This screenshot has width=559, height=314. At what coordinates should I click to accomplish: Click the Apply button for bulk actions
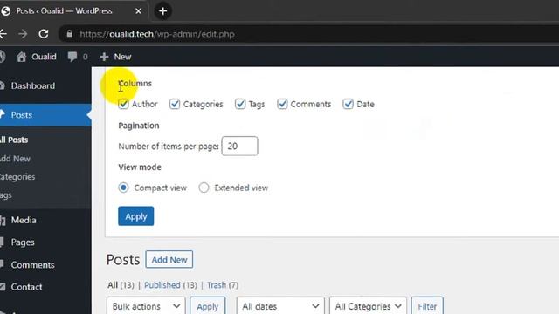tap(208, 306)
